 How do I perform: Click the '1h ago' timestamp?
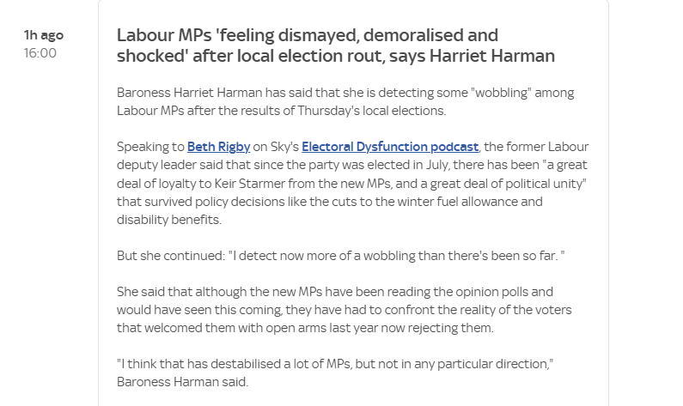44,35
